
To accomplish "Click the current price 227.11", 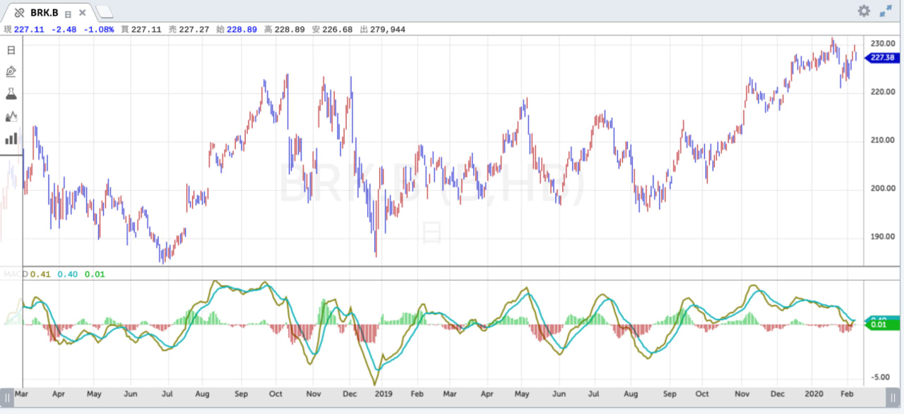I will 29,30.
